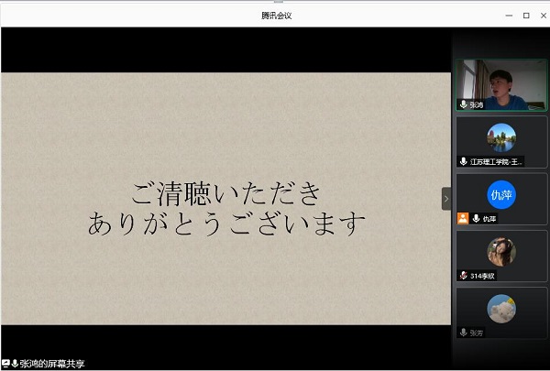Click the orange host icon on 仇萍's tile
550x371 pixels.
(x=463, y=218)
